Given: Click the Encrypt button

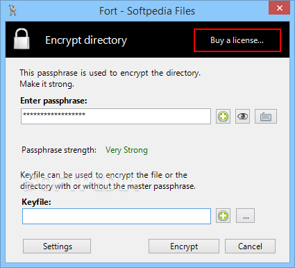Looking at the screenshot, I should pyautogui.click(x=184, y=246).
